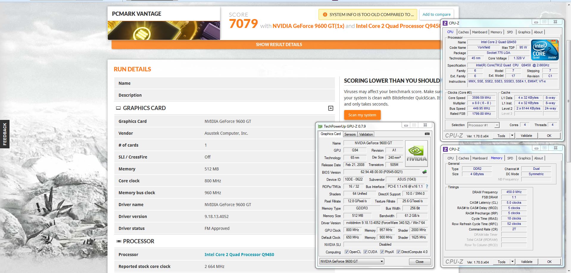571x273 pixels.
Task: Click the Intel Core 2 Quad logo
Action: pyautogui.click(x=545, y=50)
